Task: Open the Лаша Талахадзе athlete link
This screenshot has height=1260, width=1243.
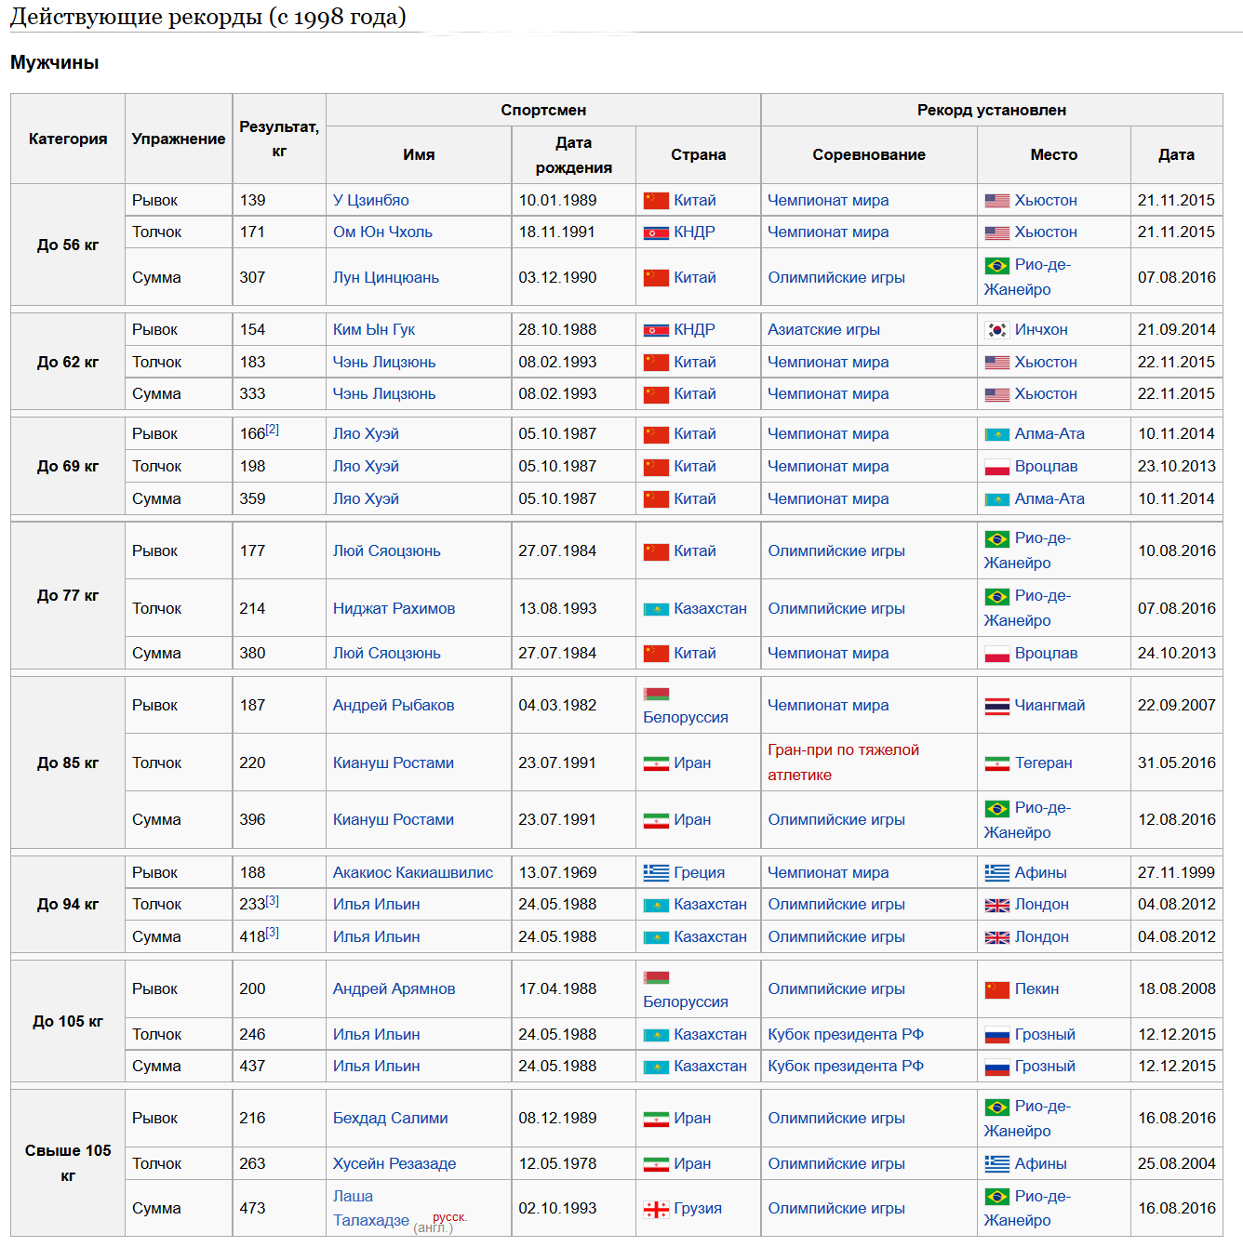Action: pos(370,1208)
